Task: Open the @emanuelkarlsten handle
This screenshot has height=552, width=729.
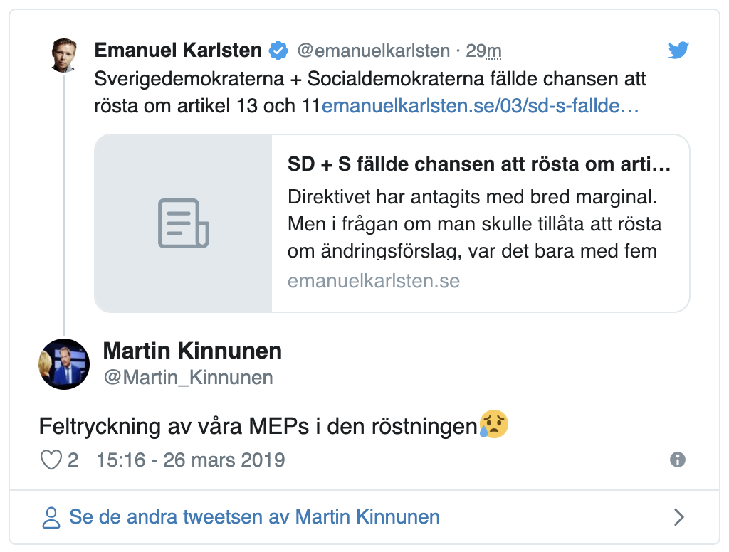Action: point(373,51)
